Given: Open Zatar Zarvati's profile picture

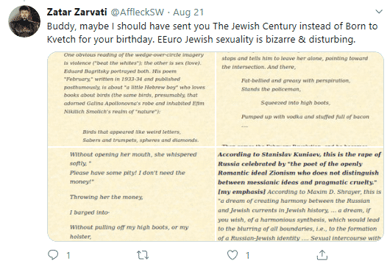Looking at the screenshot, I should click(x=24, y=21).
